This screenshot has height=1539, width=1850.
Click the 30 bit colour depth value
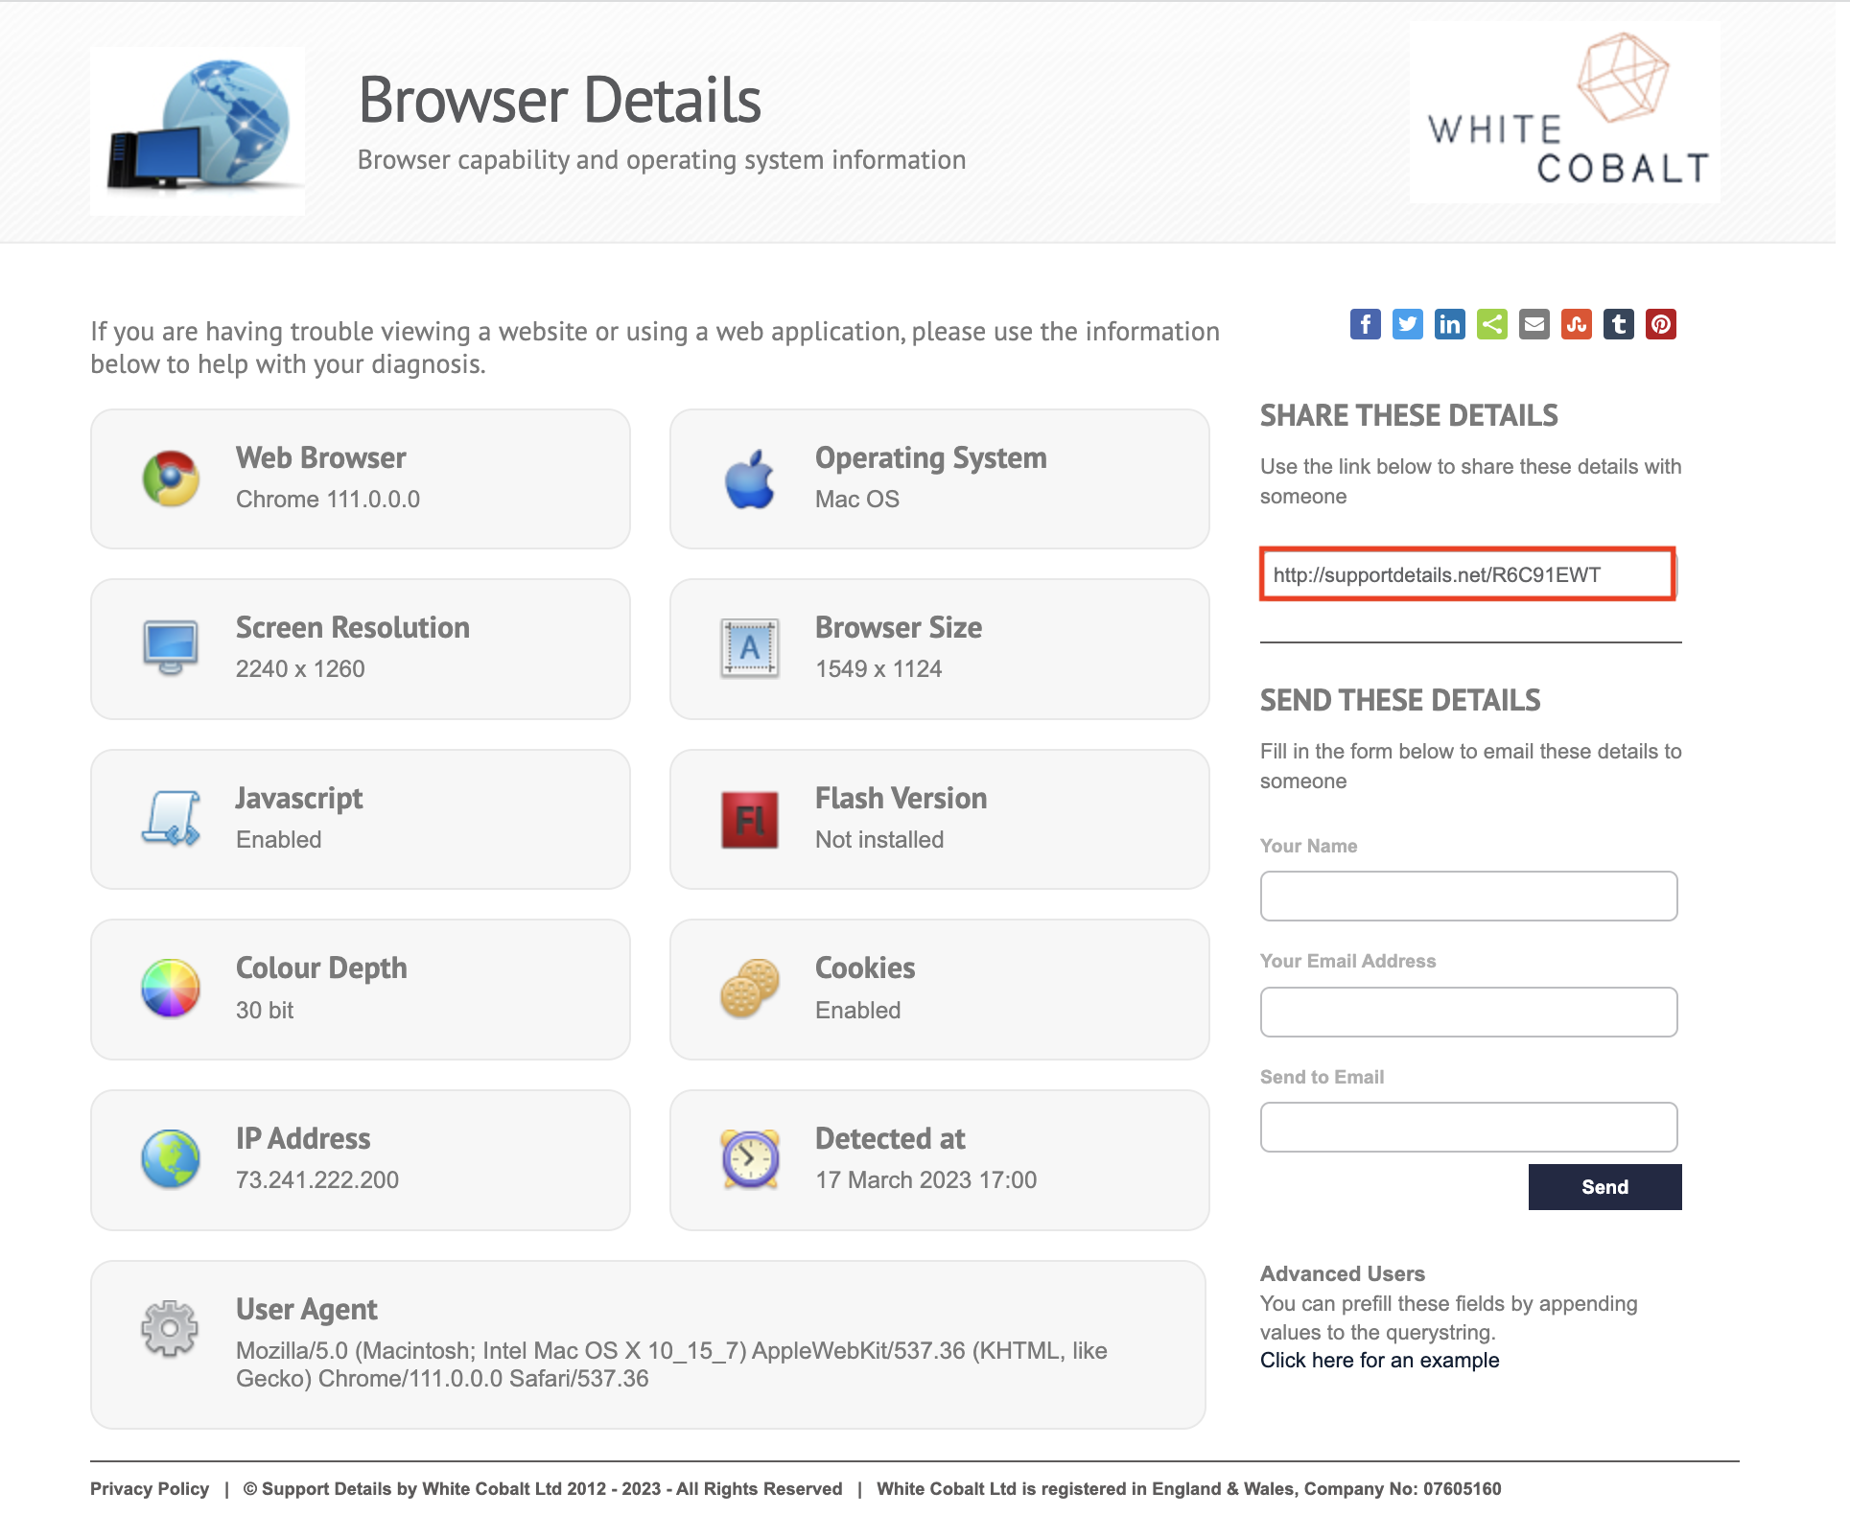(265, 1010)
